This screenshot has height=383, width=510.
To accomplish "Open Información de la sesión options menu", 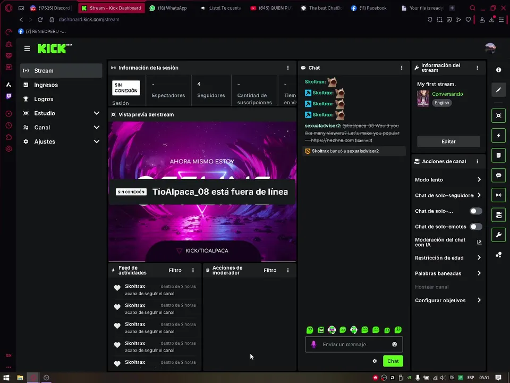I will [288, 68].
